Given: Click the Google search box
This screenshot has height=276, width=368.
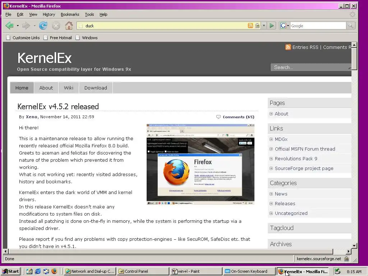Looking at the screenshot, I should coord(318,26).
